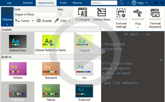Viewport: 165px width, 102px height.
Task: Switch to the Session tab
Action: (x=28, y=3)
